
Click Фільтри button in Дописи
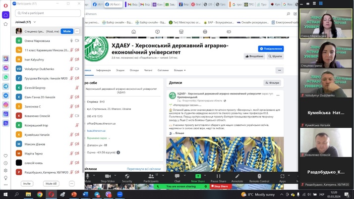pos(272,83)
